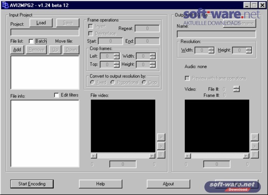Close the AVI2MPG2 window

click(262, 5)
